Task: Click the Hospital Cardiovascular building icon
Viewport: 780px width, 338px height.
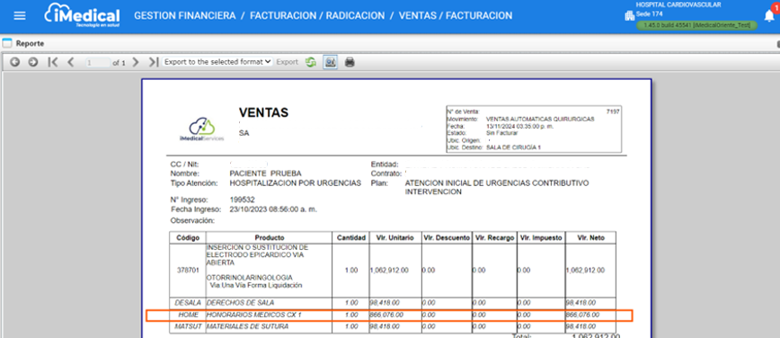Action: tap(629, 15)
